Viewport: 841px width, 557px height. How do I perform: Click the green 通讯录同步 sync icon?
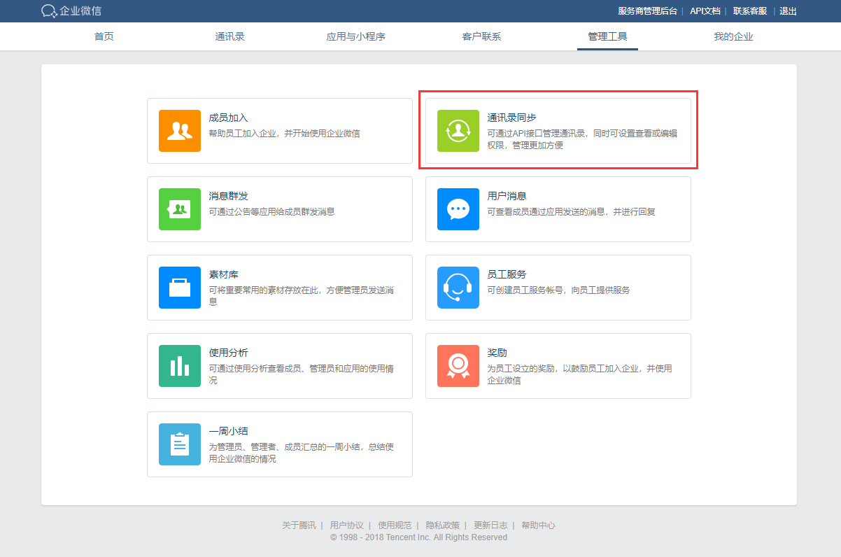coord(458,131)
